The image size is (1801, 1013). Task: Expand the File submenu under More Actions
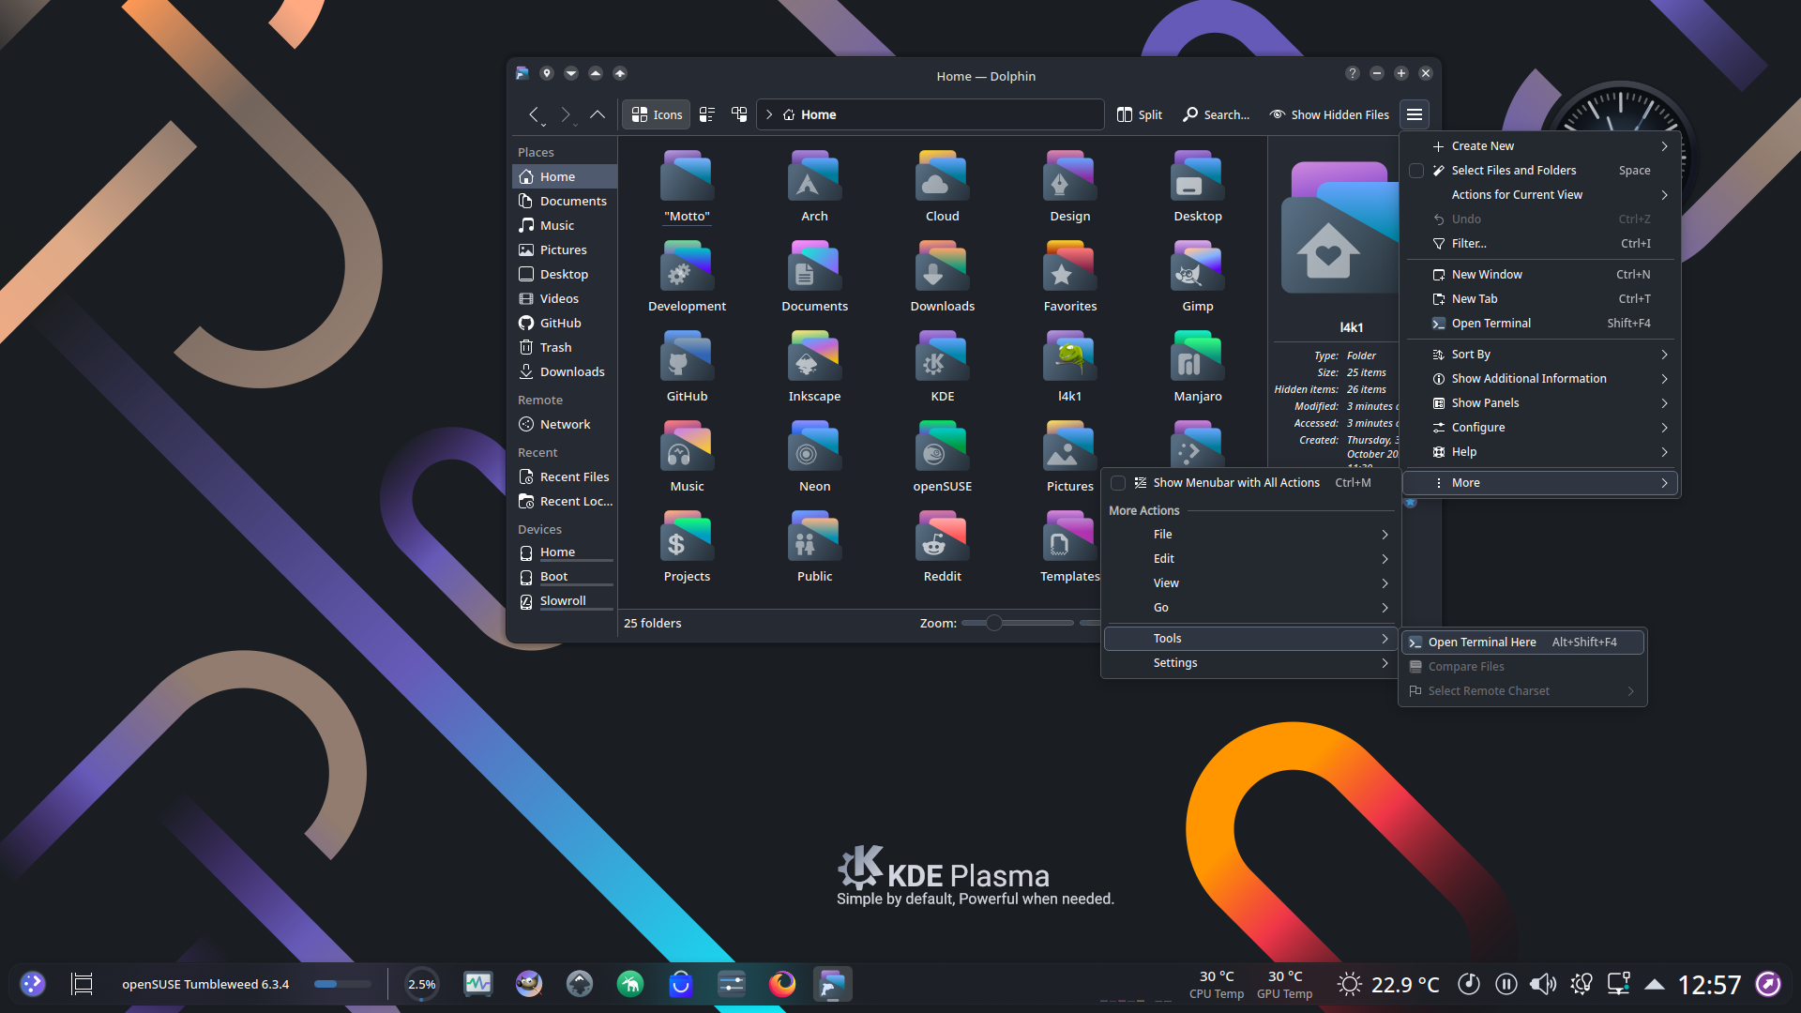pos(1249,535)
